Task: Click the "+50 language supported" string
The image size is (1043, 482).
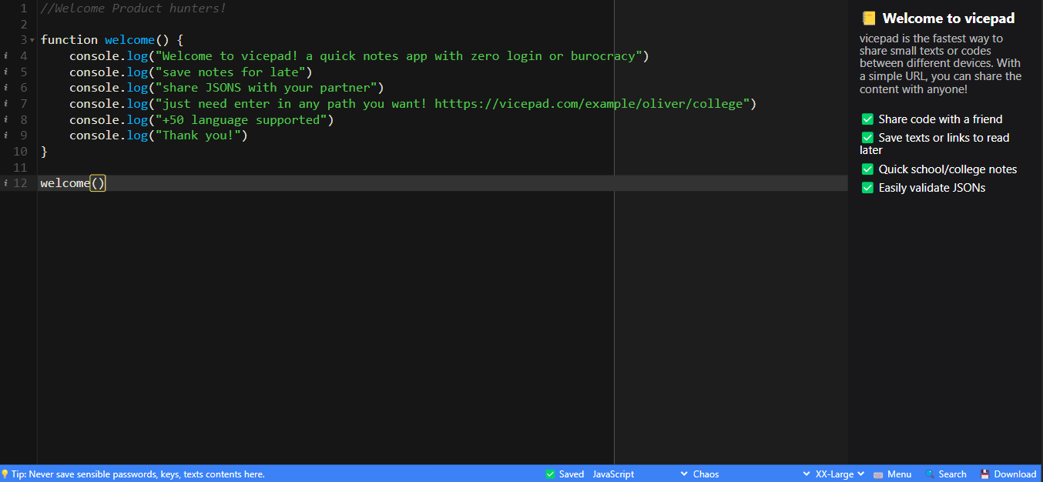Action: 241,120
